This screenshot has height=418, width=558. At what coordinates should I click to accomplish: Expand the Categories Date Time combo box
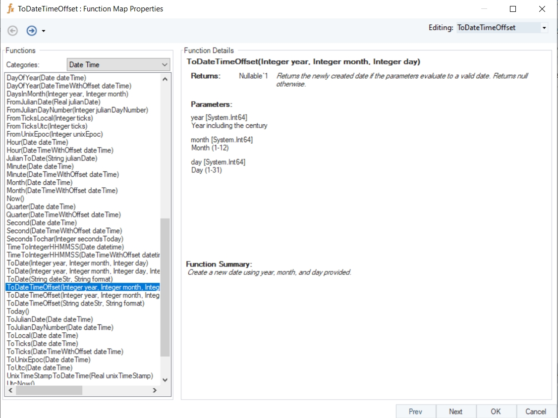coord(165,65)
